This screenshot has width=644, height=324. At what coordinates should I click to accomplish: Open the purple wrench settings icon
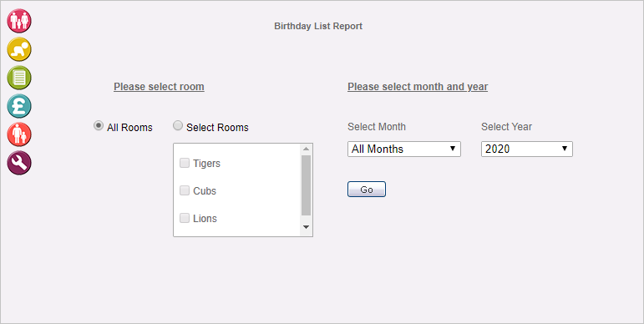click(19, 163)
